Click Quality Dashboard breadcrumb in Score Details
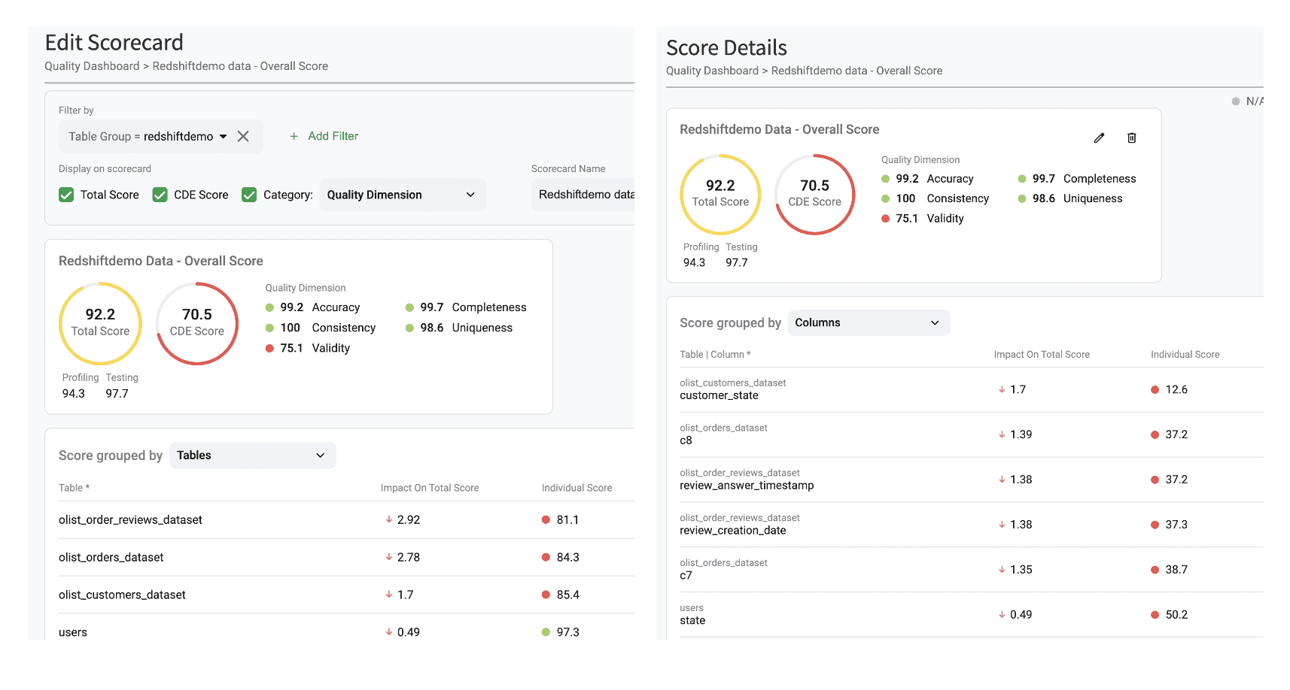Image resolution: width=1290 pixels, height=690 pixels. 712,71
